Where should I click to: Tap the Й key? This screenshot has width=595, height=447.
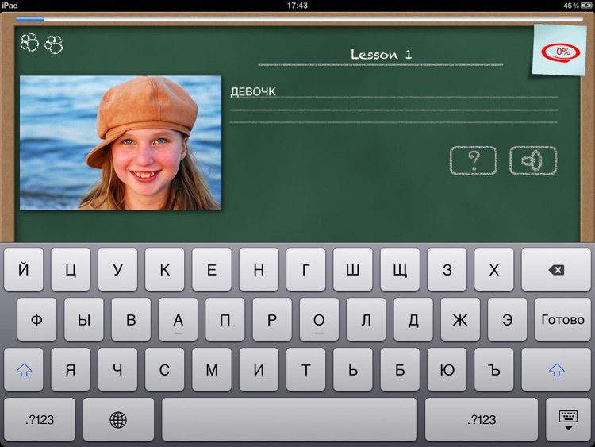24,270
